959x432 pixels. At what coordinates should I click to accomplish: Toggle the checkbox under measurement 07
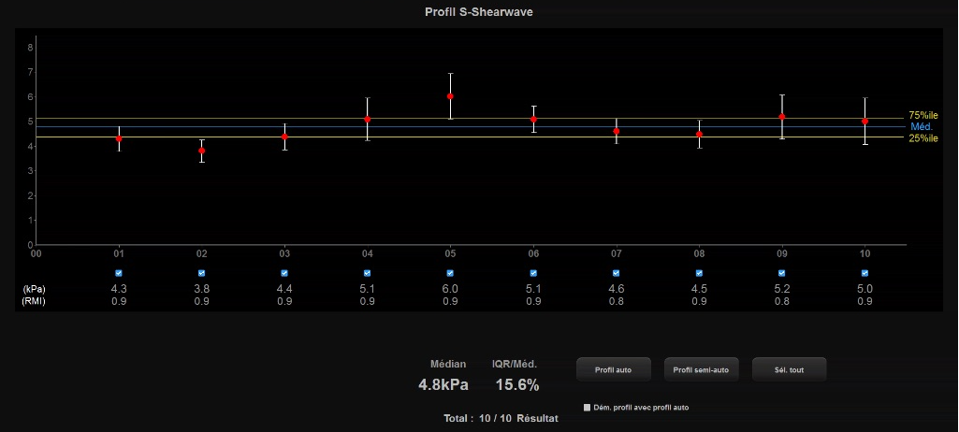616,273
